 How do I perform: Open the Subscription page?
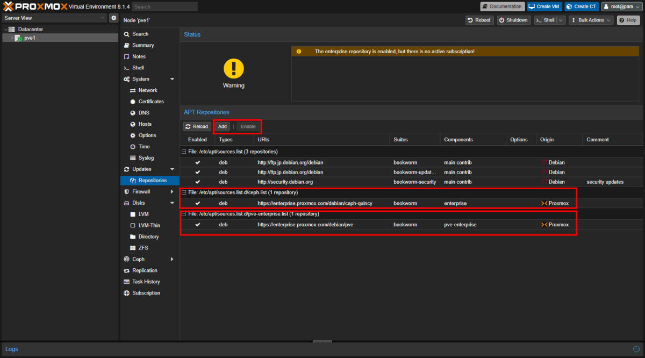[150, 293]
